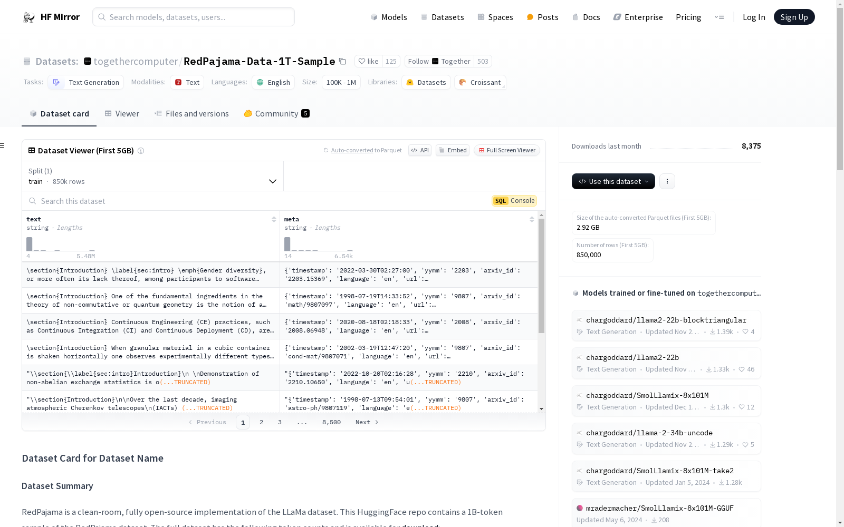Click the Croissant library tag
The width and height of the screenshot is (844, 527).
(480, 82)
